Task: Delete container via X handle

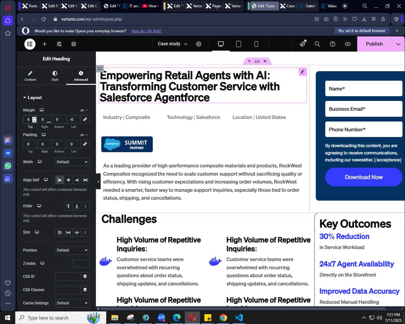Action: coord(265,61)
